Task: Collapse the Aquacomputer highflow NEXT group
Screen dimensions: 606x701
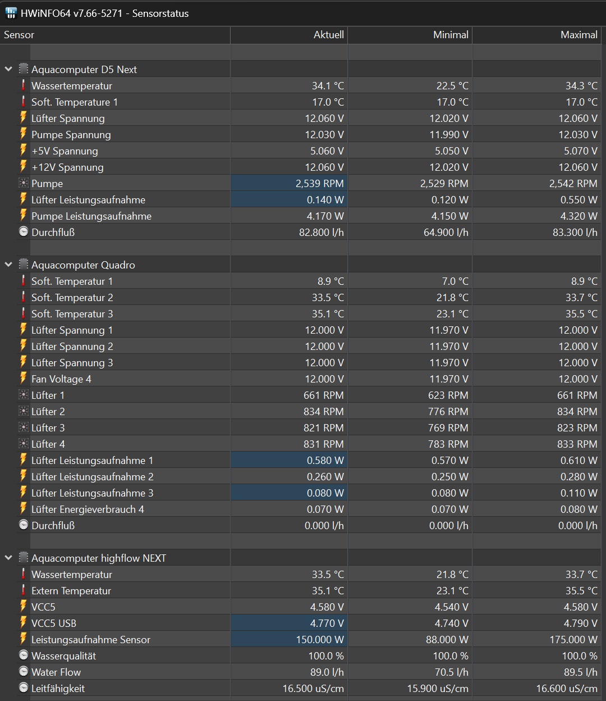Action: 8,558
